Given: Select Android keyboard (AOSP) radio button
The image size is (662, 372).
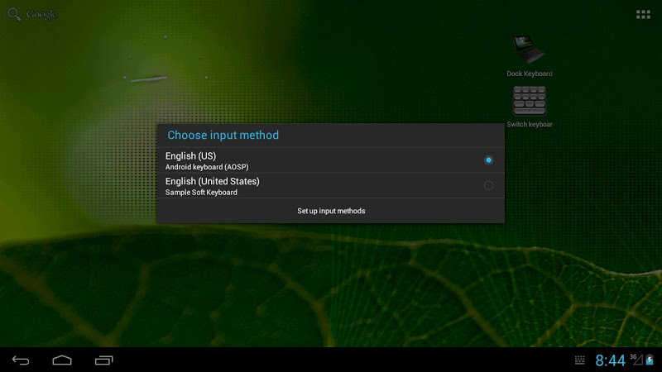Looking at the screenshot, I should coord(488,160).
